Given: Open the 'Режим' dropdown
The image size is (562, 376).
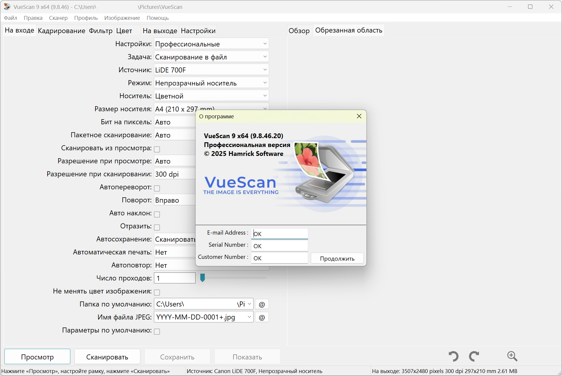Looking at the screenshot, I should (211, 83).
